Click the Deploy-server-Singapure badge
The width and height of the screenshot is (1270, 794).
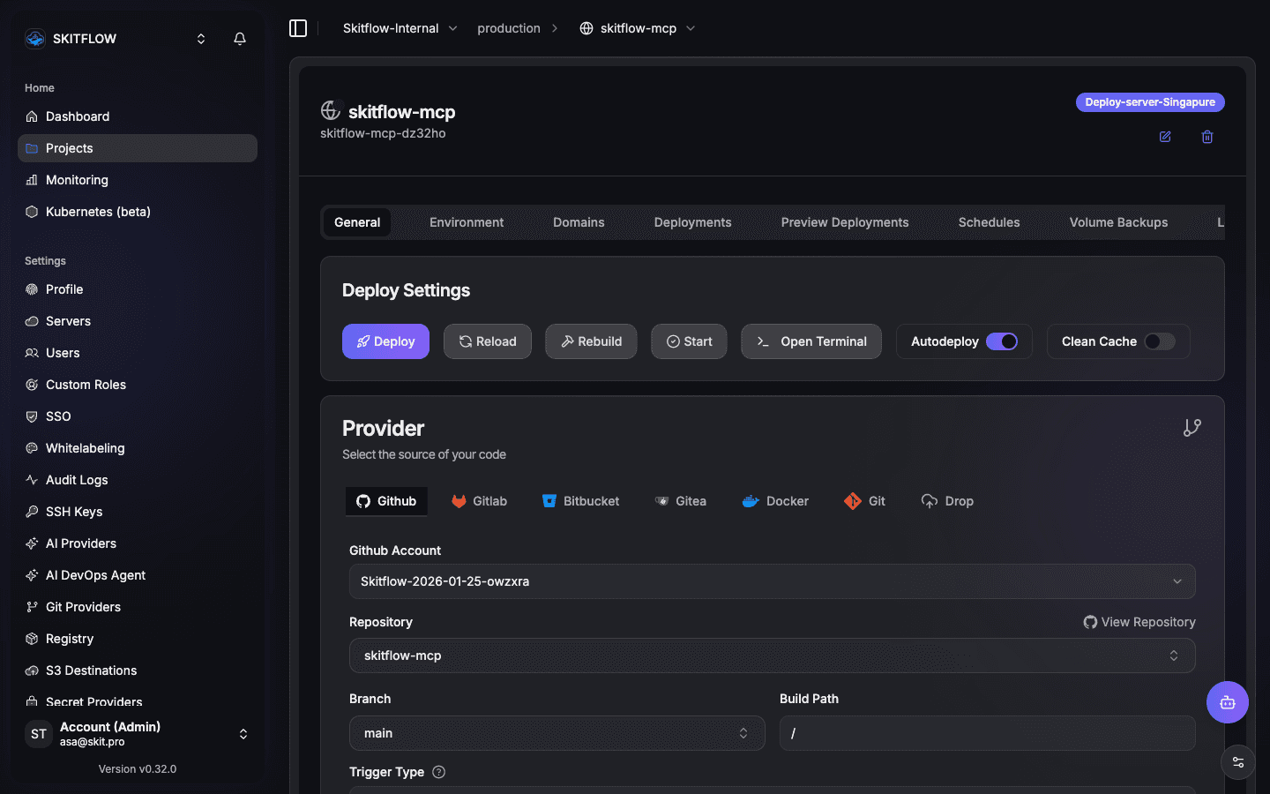1150,102
